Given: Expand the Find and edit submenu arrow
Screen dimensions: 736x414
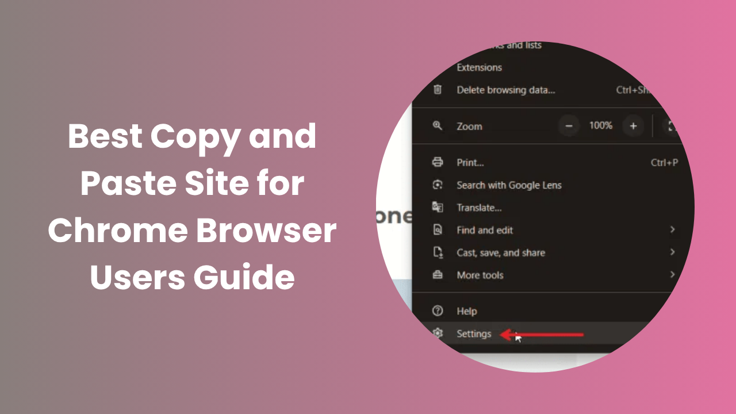Looking at the screenshot, I should (x=672, y=229).
